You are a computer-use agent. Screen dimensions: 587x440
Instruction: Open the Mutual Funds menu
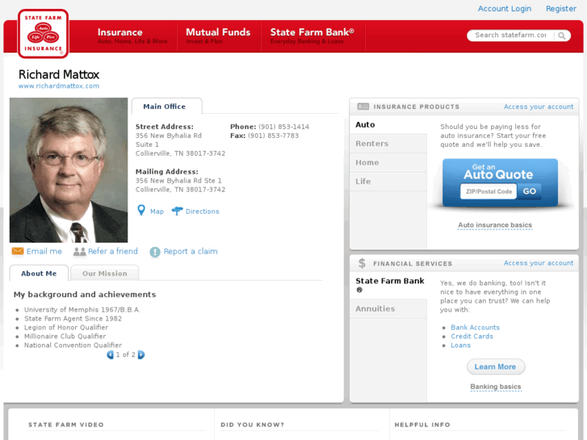[x=218, y=36]
